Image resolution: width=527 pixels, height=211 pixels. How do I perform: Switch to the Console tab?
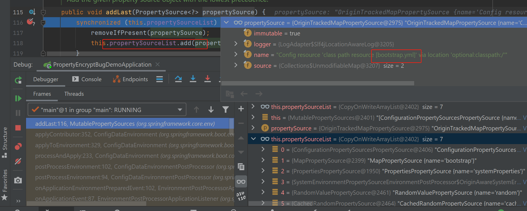click(87, 79)
